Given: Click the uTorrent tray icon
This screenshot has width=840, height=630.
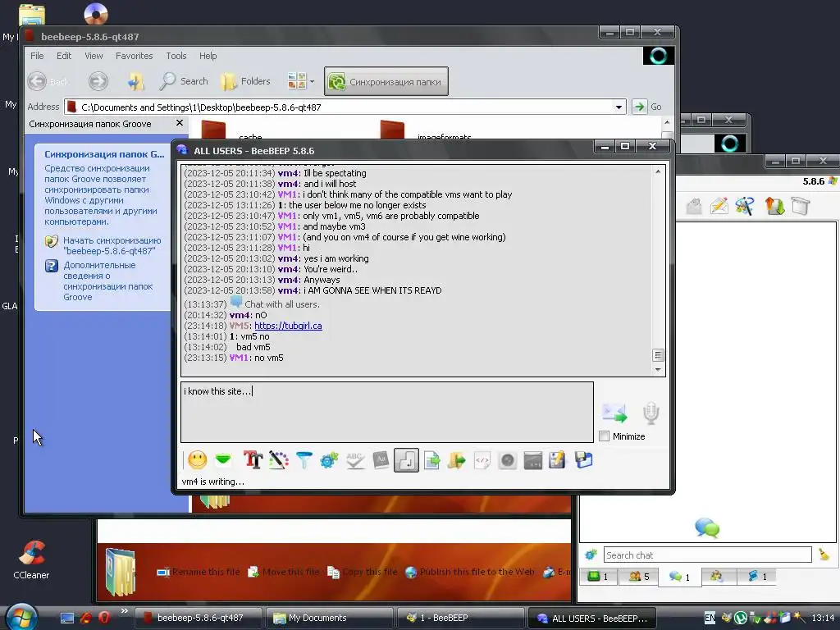Looking at the screenshot, I should (x=741, y=618).
